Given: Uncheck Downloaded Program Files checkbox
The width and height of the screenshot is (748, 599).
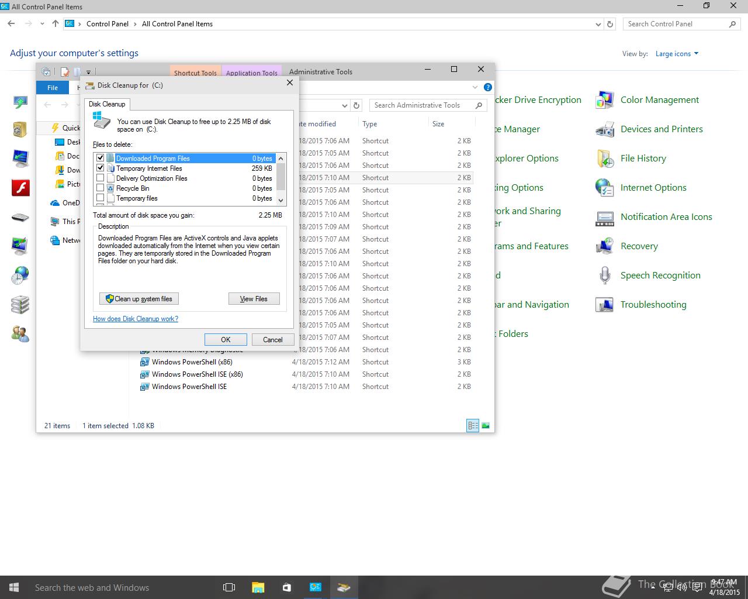Looking at the screenshot, I should point(101,159).
